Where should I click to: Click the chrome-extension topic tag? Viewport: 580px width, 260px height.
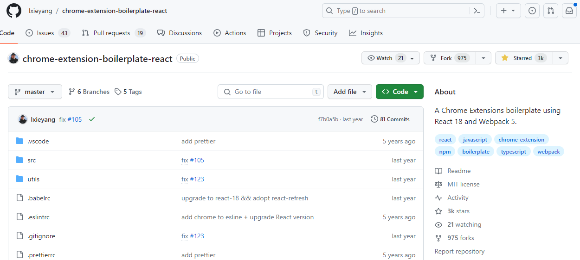click(522, 140)
